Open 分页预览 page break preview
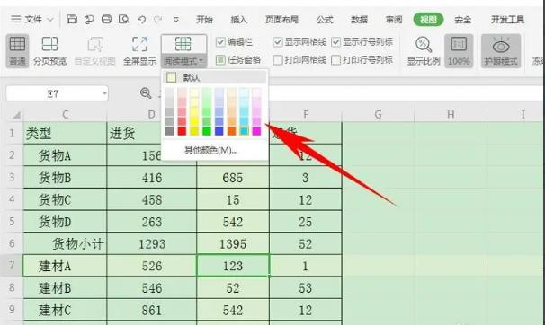Viewport: 545px width, 325px height. pyautogui.click(x=49, y=51)
